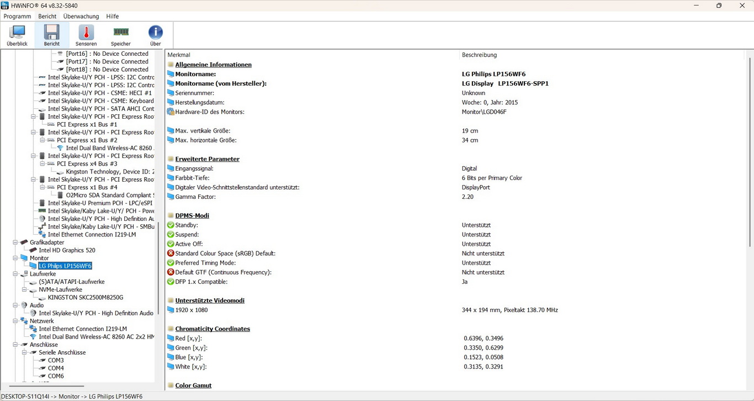This screenshot has height=401, width=754.
Task: Collapse the Grafikadapter tree node
Action: tap(15, 242)
